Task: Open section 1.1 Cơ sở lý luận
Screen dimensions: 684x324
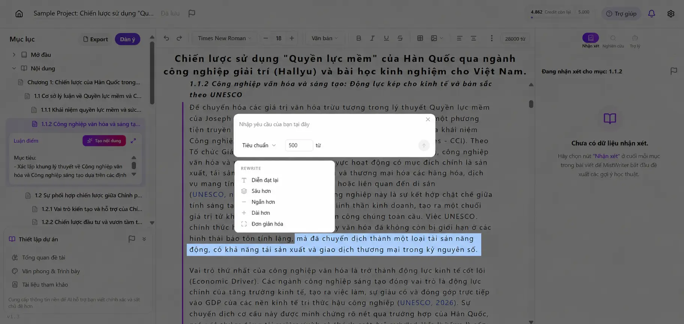Action: pos(83,96)
